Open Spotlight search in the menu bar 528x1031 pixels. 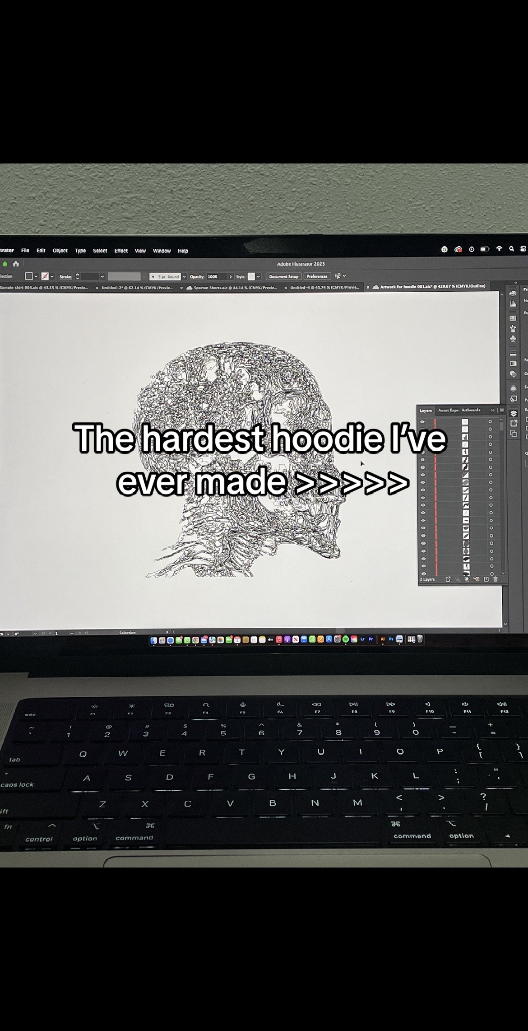point(511,249)
